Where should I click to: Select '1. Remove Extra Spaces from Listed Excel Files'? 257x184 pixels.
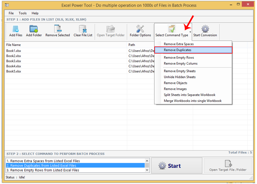pyautogui.click(x=76, y=161)
